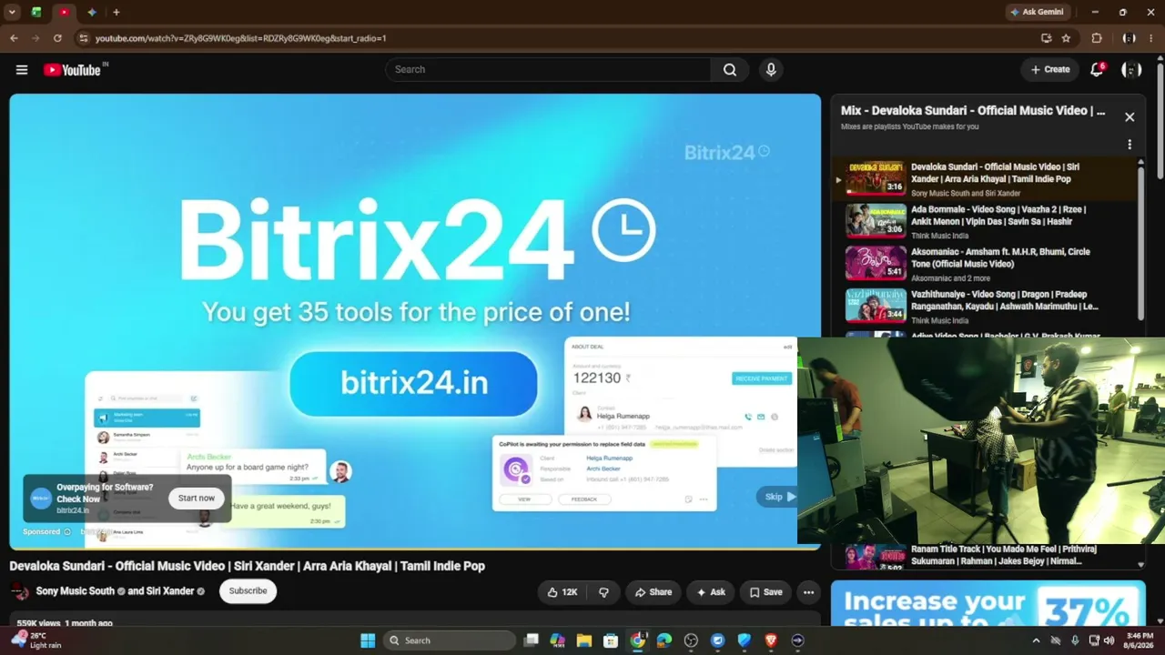Image resolution: width=1165 pixels, height=655 pixels.
Task: Click the volume icon in system tray
Action: 1109,640
